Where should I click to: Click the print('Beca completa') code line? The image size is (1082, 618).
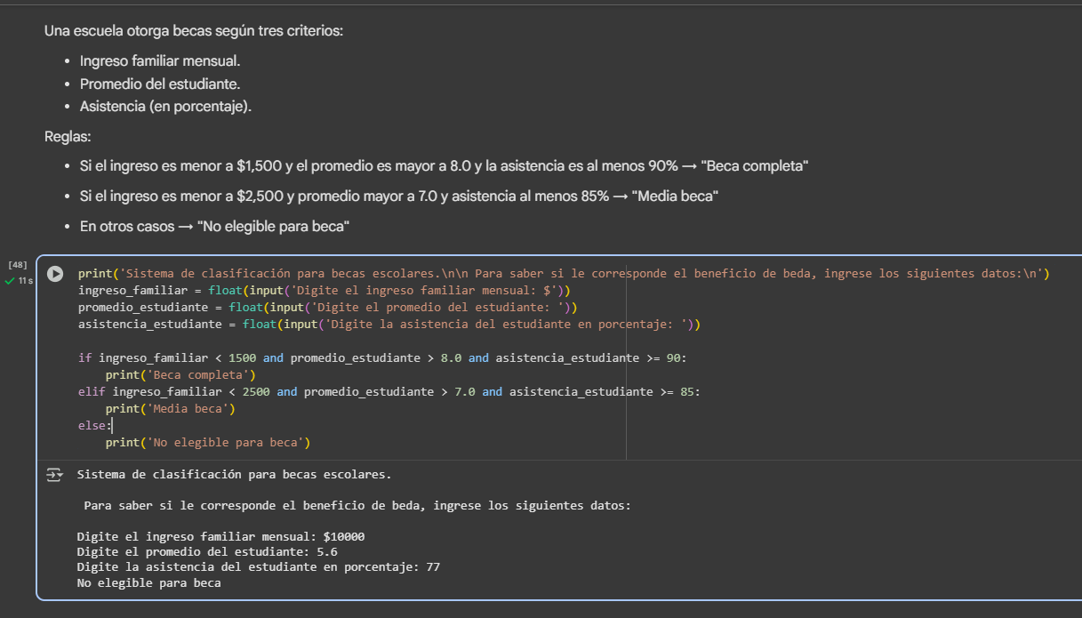(x=180, y=375)
